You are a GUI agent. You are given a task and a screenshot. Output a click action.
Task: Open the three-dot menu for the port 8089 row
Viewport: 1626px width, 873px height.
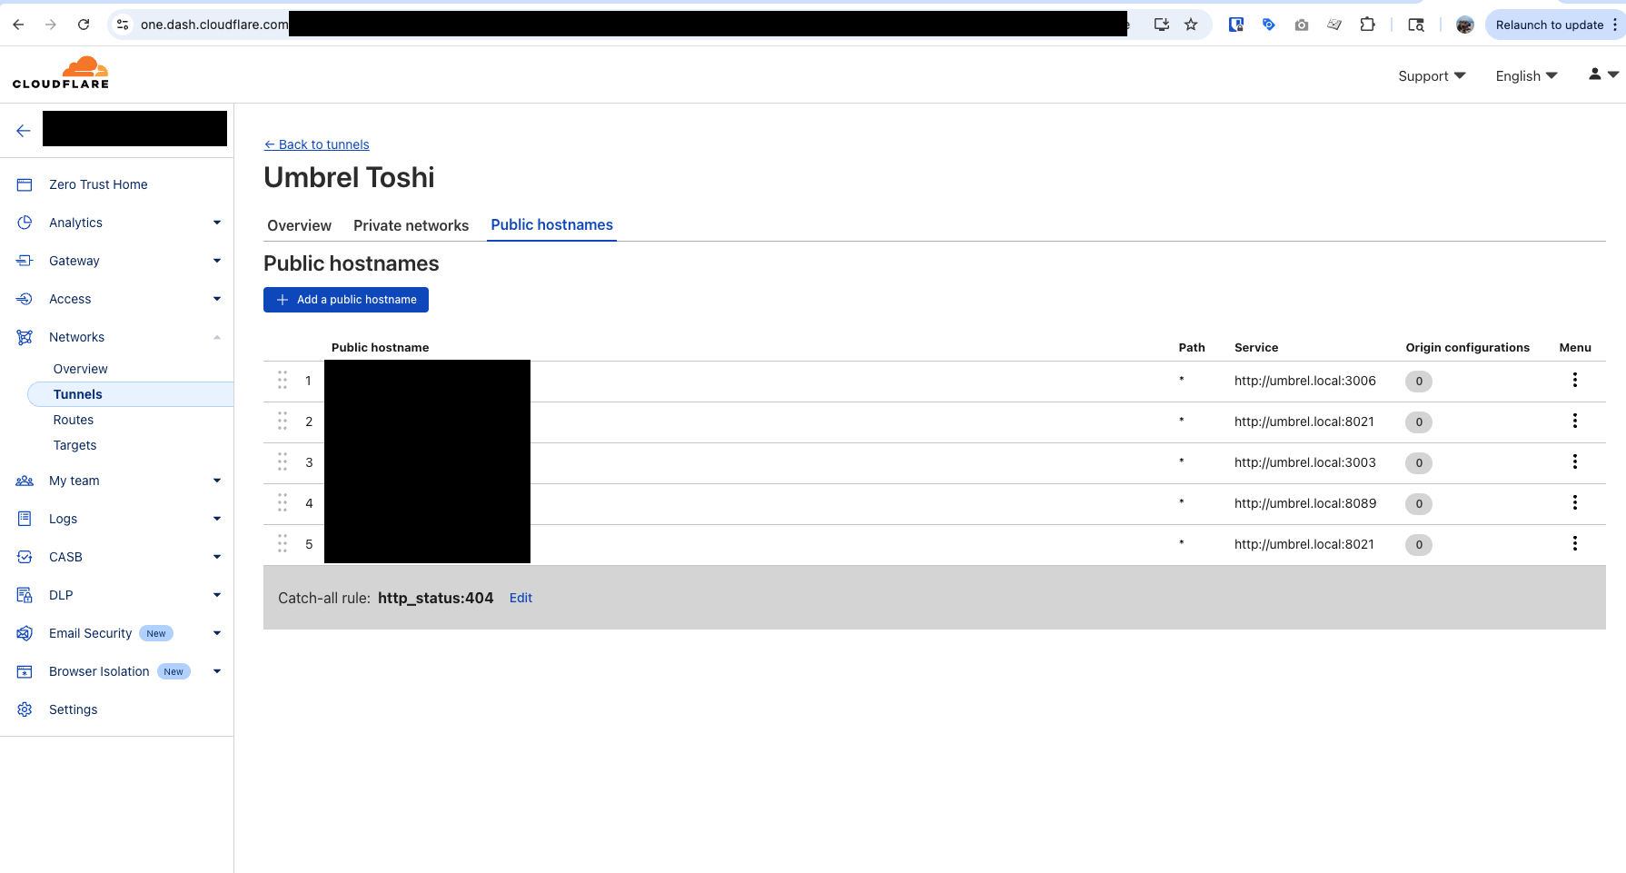point(1574,503)
